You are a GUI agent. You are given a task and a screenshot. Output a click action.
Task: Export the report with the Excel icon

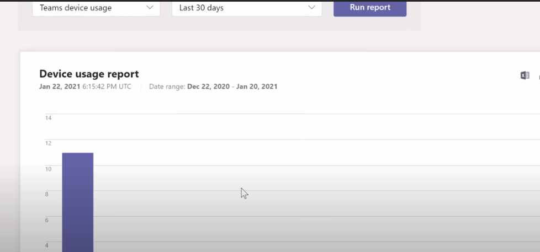525,75
